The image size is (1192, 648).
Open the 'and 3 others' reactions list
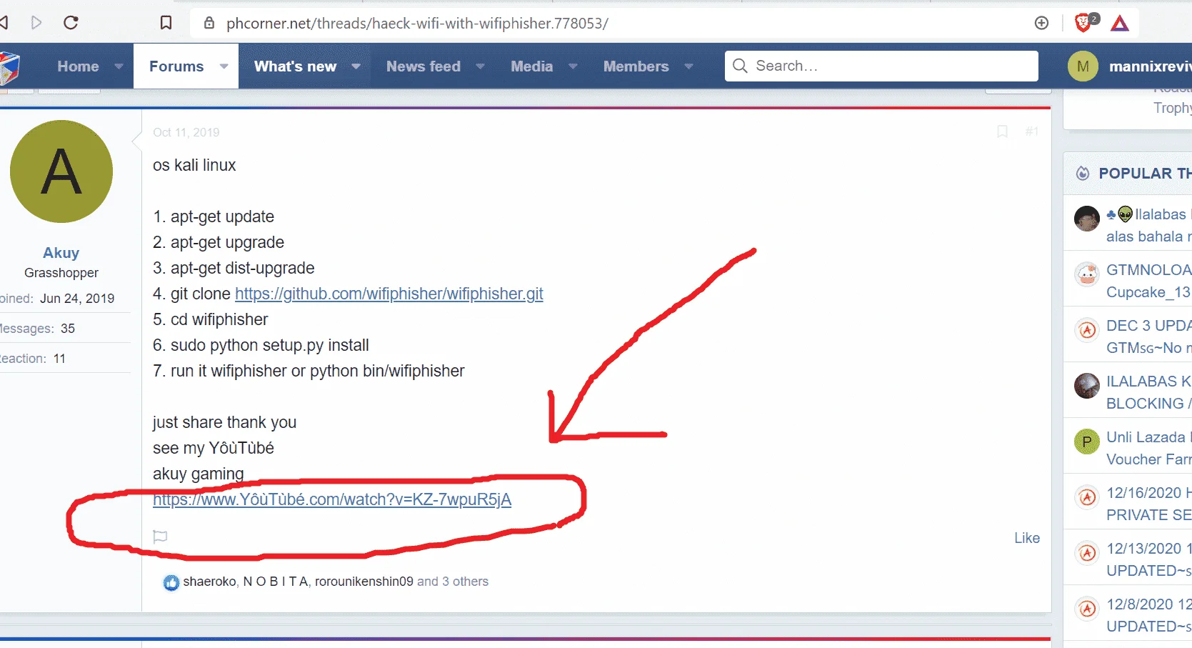click(453, 582)
